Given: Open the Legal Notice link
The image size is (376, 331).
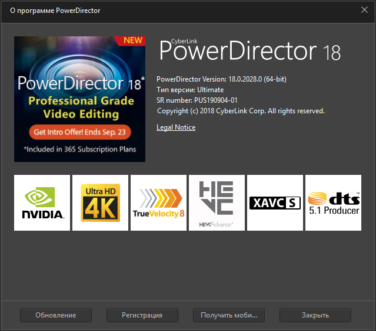Looking at the screenshot, I should (x=176, y=127).
